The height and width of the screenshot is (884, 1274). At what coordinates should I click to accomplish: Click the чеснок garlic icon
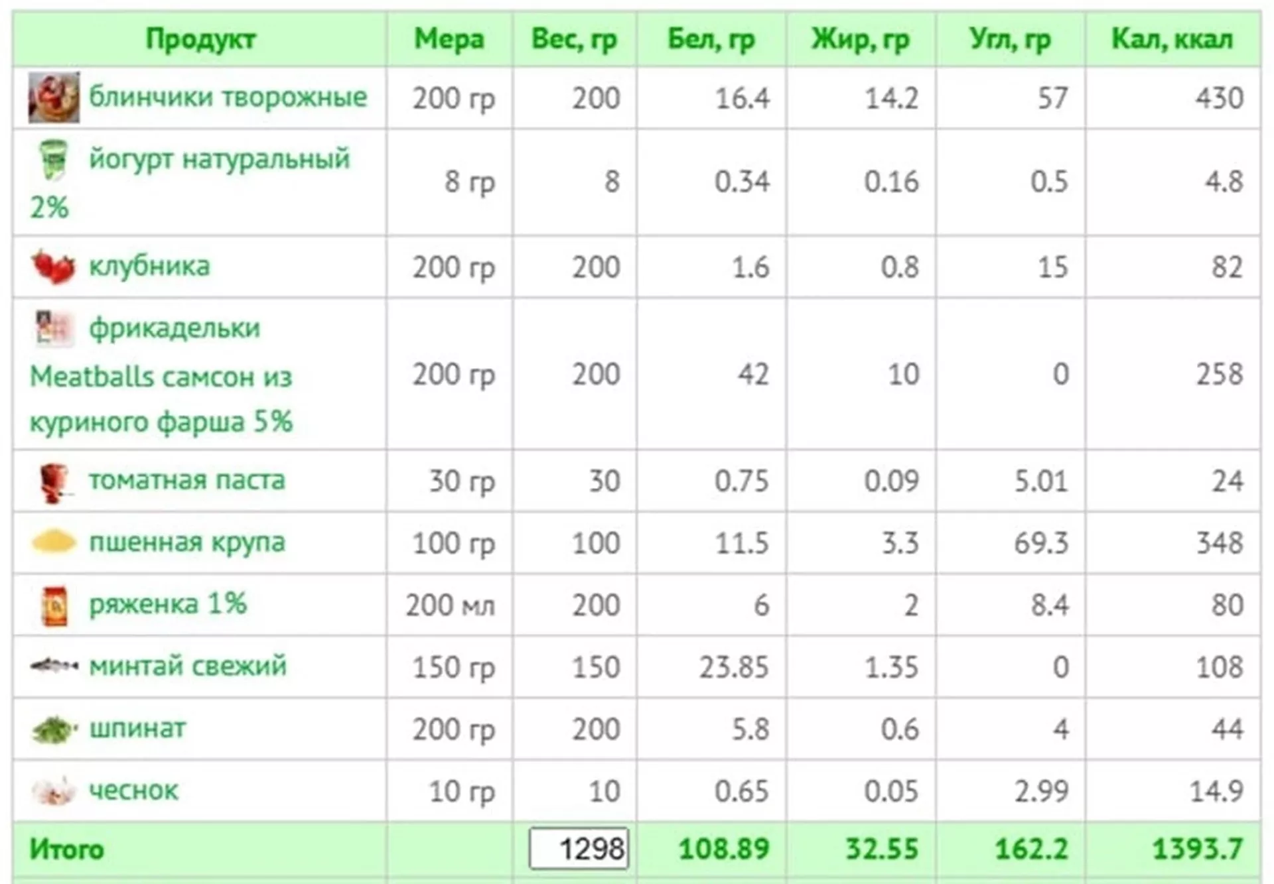click(x=54, y=790)
